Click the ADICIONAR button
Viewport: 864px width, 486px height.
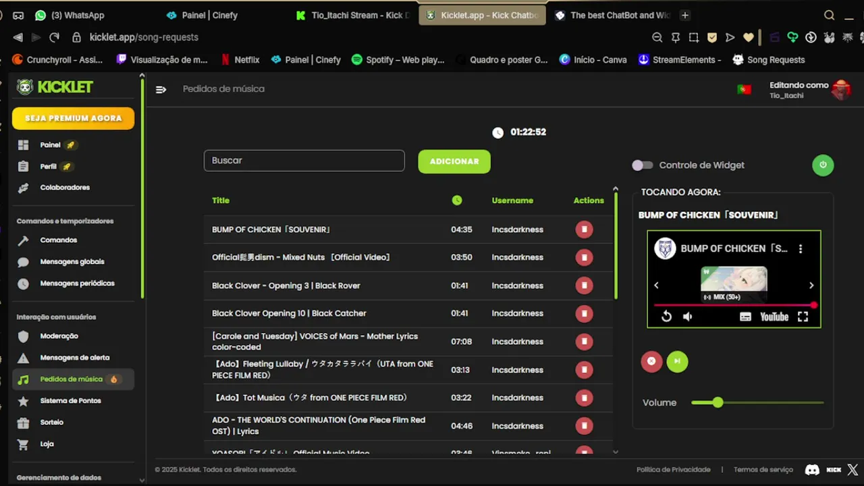click(x=454, y=161)
